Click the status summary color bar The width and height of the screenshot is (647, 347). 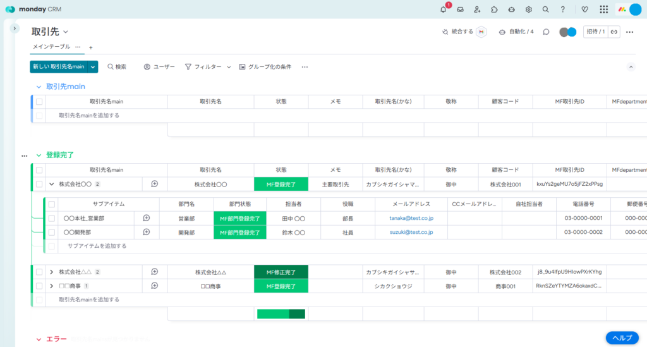281,314
